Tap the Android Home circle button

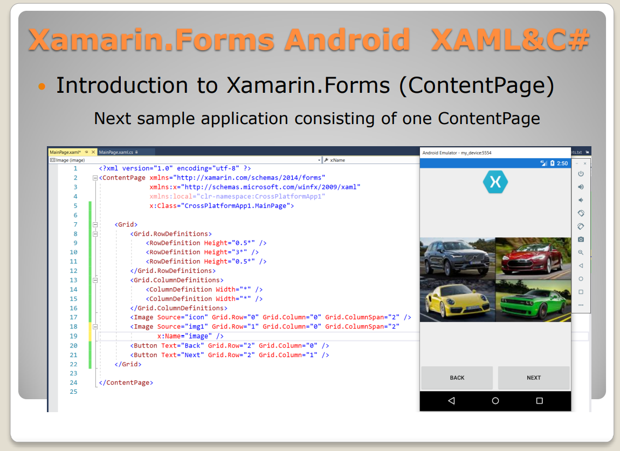point(495,401)
